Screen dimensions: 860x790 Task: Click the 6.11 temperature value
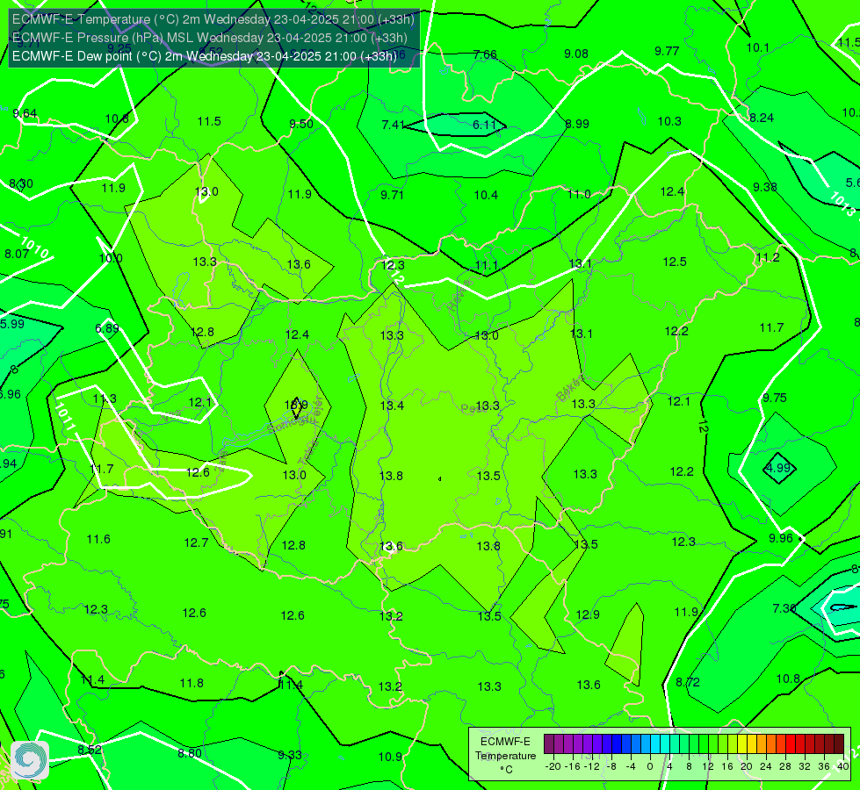[484, 125]
